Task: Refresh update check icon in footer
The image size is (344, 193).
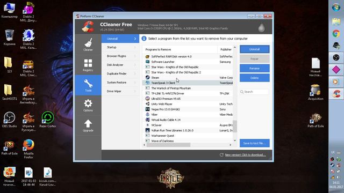Action: pos(221,155)
